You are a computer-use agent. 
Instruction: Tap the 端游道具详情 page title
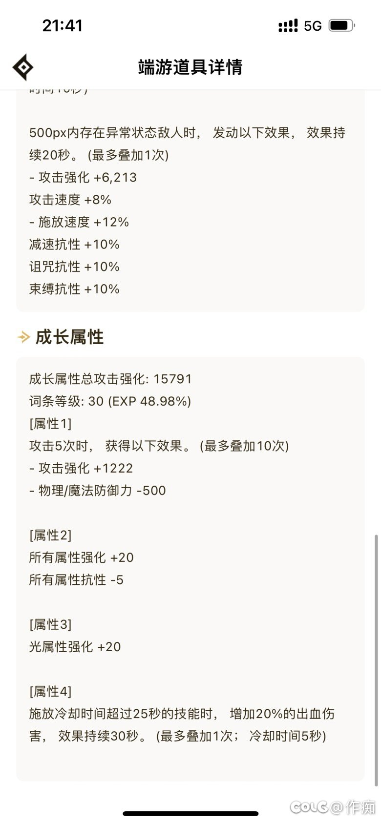click(x=190, y=67)
